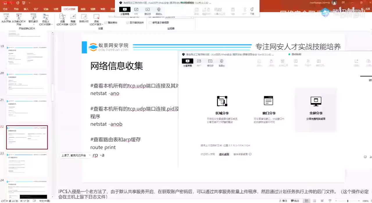Choose 窗口分享 window sharing option

click(x=269, y=110)
